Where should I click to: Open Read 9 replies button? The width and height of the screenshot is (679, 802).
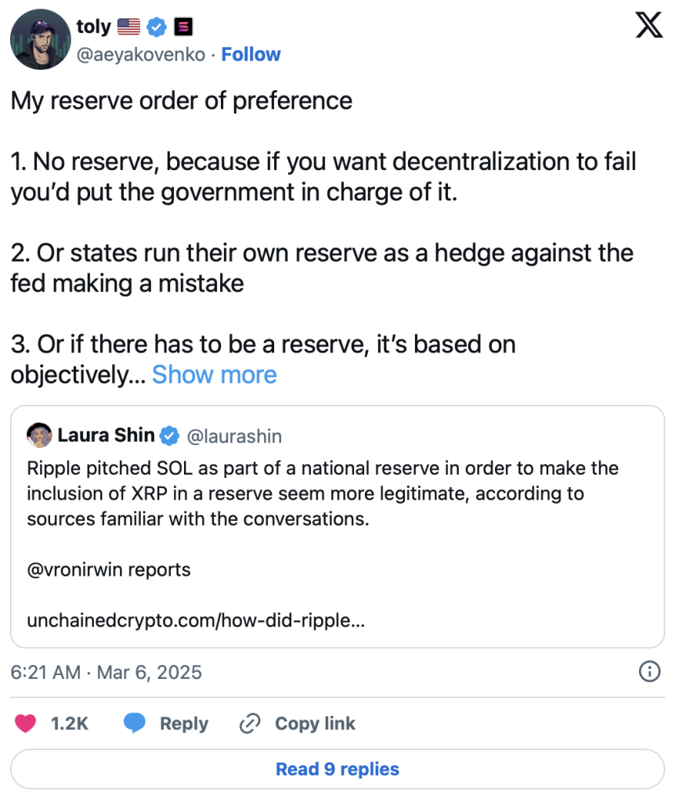tap(337, 769)
